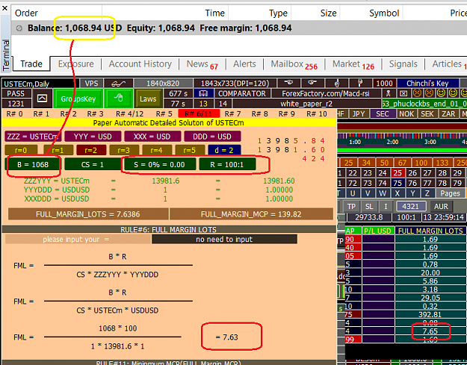Click the upward-pointing hand icon
The image size is (467, 365).
[336, 83]
